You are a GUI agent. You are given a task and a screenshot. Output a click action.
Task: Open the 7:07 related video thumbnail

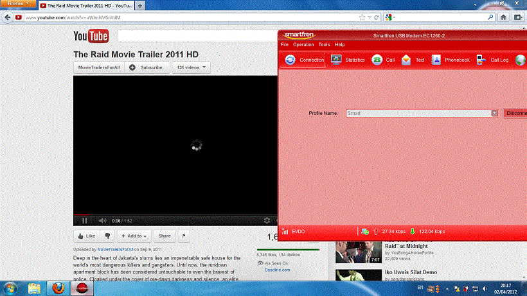358,252
